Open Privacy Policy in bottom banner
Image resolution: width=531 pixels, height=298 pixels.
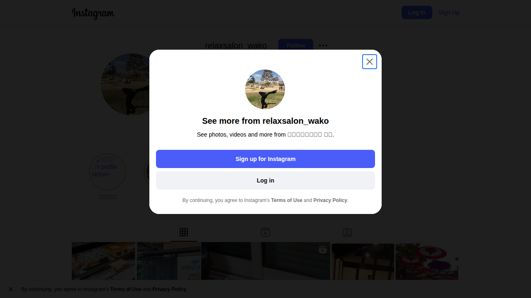pos(169,289)
